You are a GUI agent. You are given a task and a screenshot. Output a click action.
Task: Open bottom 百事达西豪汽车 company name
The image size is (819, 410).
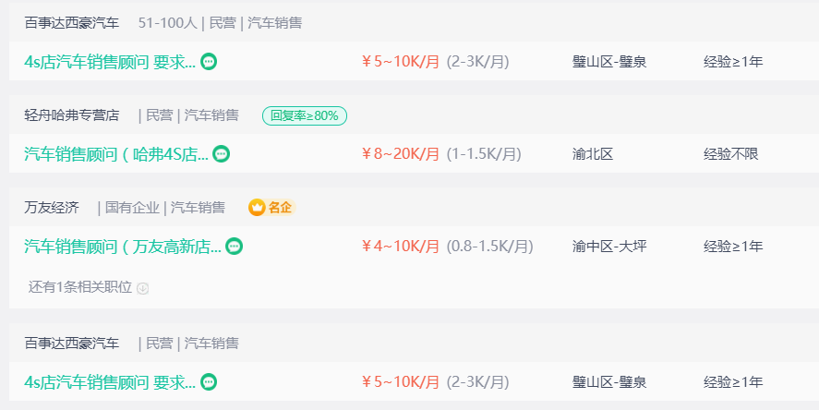click(71, 344)
